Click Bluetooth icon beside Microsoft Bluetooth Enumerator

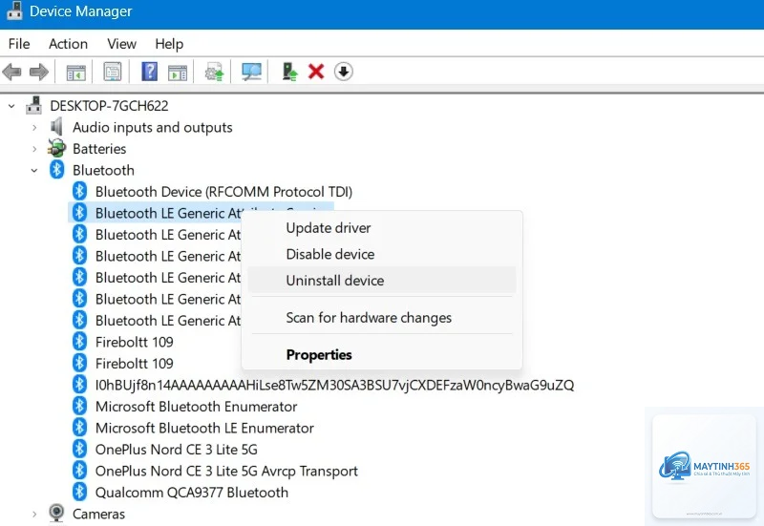[x=79, y=406]
